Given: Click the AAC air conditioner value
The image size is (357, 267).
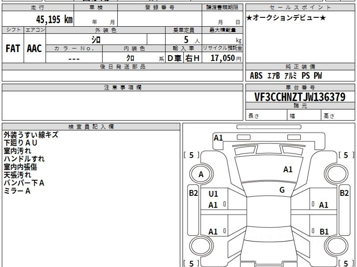Looking at the screenshot, I should coord(35,48).
